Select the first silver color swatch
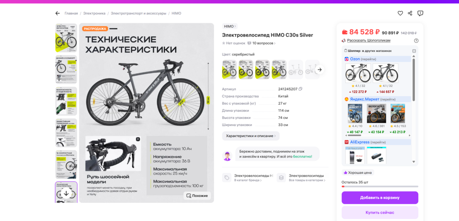Viewport: 459px width, 221px height. pos(229,69)
